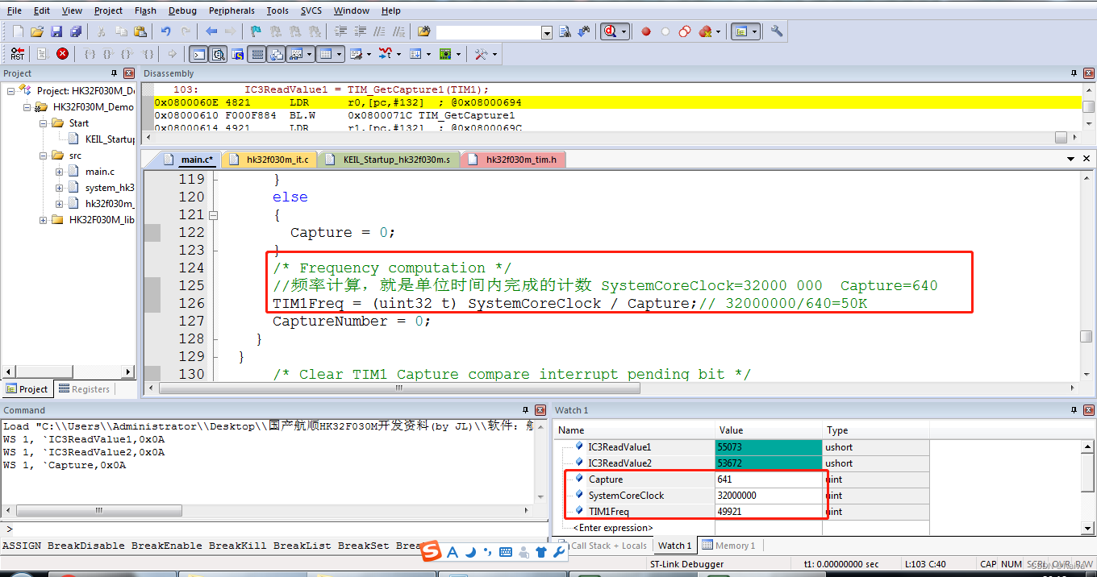Open the Debug menu
This screenshot has height=577, width=1097.
click(182, 10)
